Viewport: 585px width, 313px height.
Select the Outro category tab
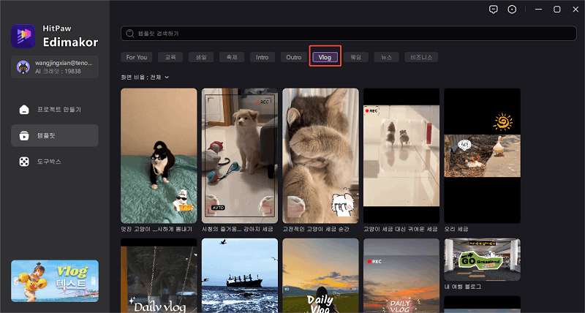[293, 57]
